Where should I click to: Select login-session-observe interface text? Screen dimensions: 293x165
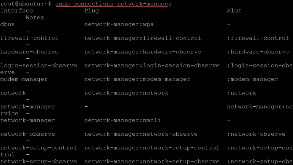click(39, 66)
